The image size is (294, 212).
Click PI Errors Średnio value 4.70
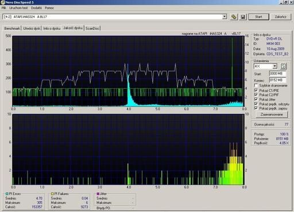tap(39, 198)
